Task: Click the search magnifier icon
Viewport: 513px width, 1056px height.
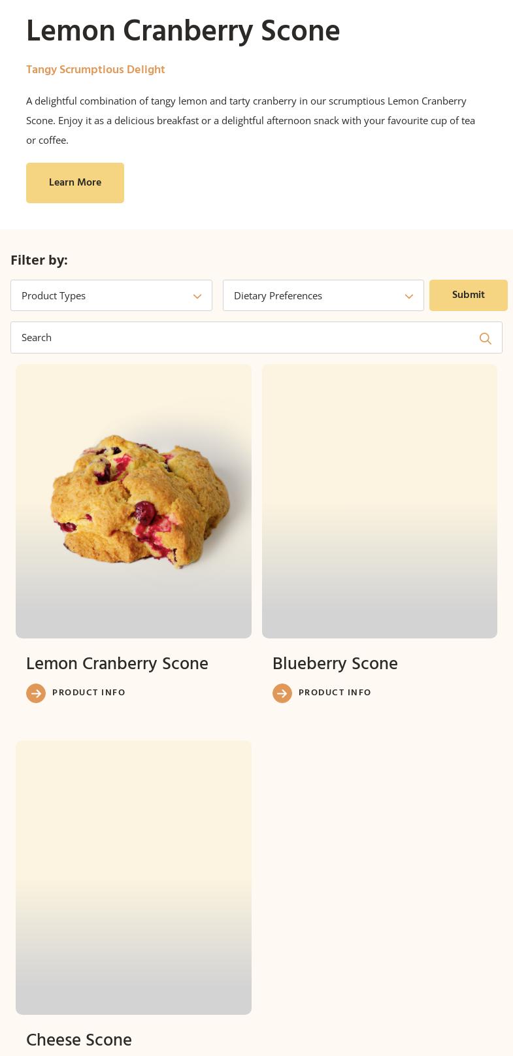Action: 485,338
